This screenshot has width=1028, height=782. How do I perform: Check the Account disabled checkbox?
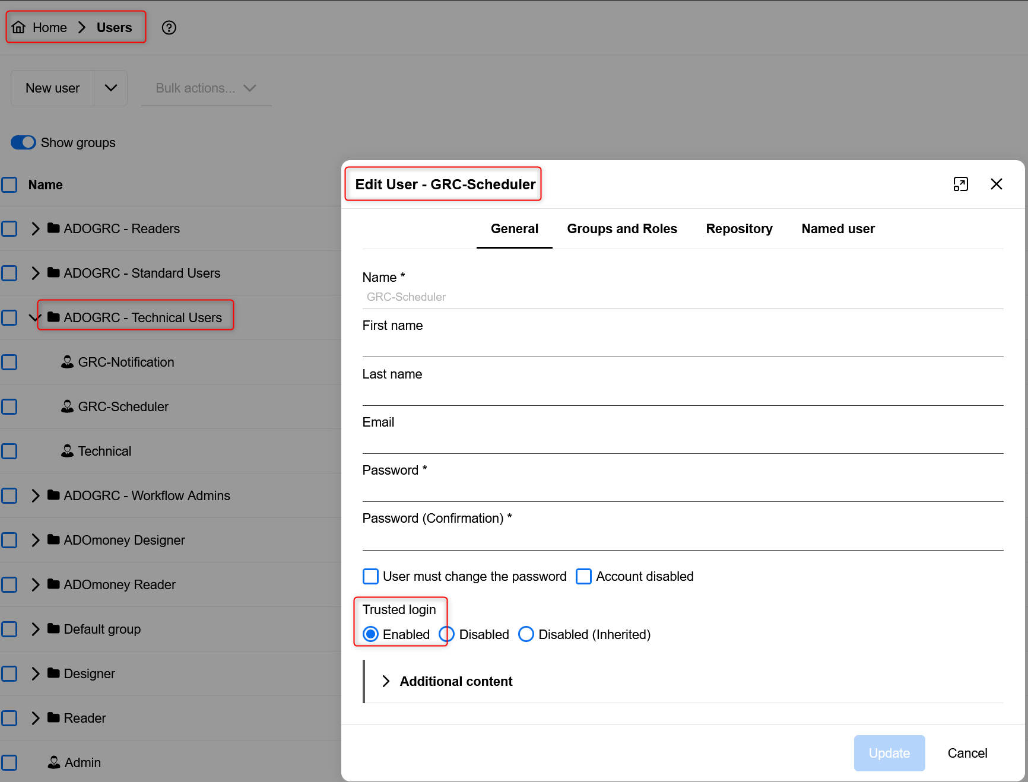583,577
